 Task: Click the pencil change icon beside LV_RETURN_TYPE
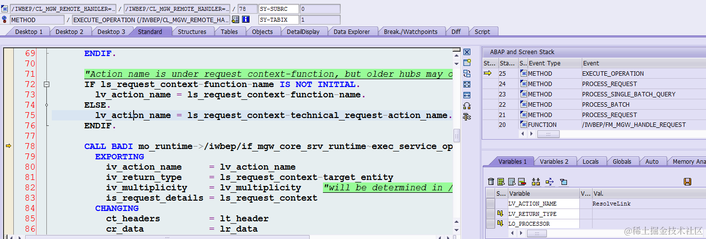pos(500,213)
